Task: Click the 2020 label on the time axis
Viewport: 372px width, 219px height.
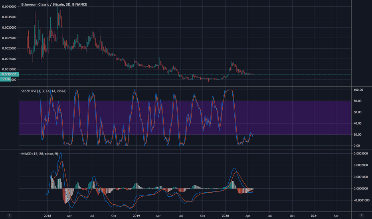Action: click(225, 216)
